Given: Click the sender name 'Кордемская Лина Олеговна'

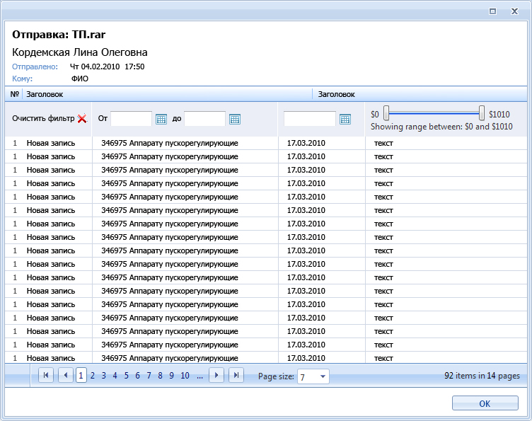Looking at the screenshot, I should pyautogui.click(x=80, y=52).
